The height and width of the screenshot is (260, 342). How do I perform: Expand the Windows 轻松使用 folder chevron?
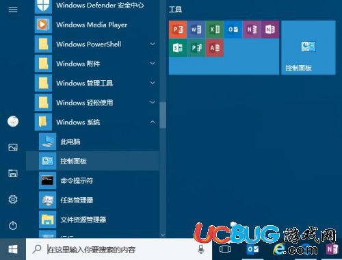(x=153, y=103)
